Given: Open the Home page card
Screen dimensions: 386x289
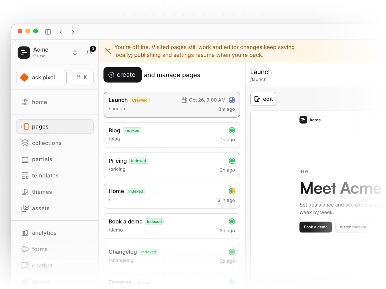Looking at the screenshot, I should (172, 195).
